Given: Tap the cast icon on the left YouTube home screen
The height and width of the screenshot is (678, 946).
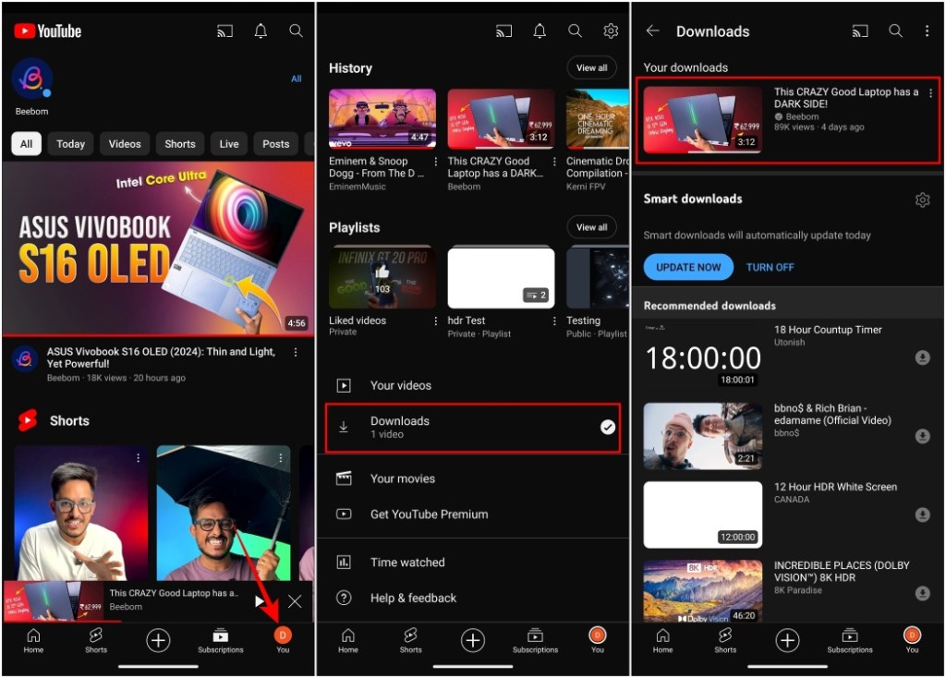Looking at the screenshot, I should tap(224, 30).
